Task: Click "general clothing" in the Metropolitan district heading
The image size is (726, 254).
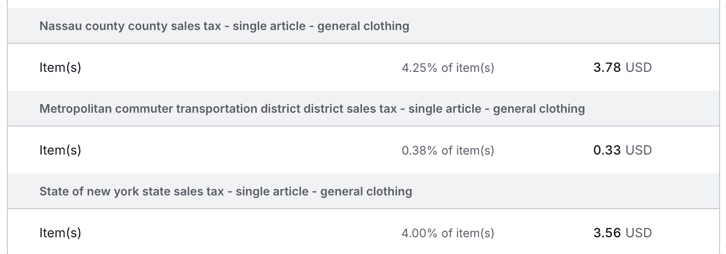Action: 539,108
